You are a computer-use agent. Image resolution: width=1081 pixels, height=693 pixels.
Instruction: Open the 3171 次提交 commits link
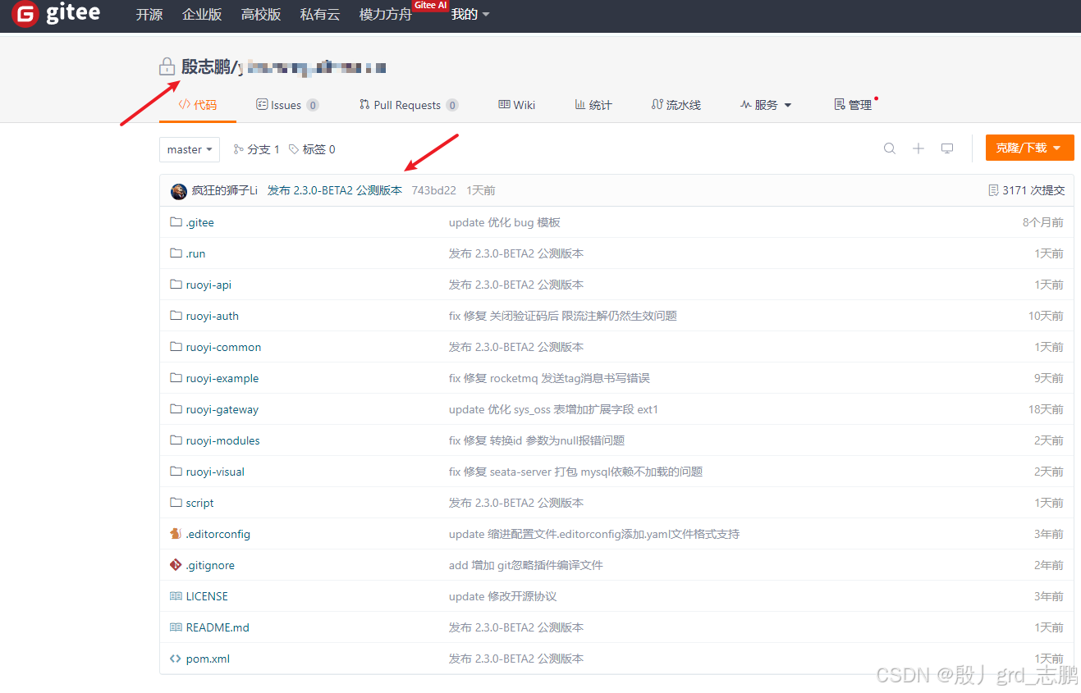click(1027, 190)
